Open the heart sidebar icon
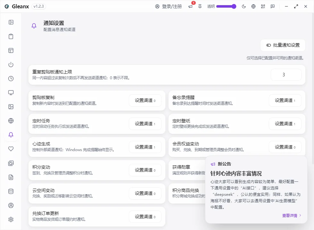Image resolution: width=314 pixels, height=230 pixels. [x=11, y=149]
